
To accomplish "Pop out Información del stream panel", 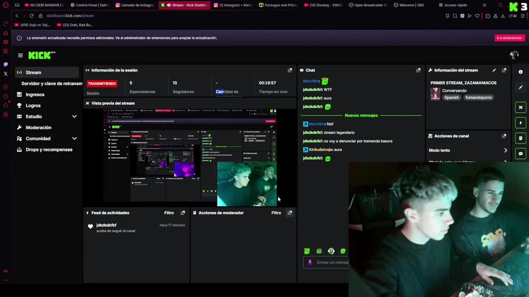I will pos(504,70).
